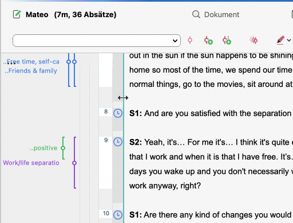Click the edit mode pencil icon

coord(17,14)
